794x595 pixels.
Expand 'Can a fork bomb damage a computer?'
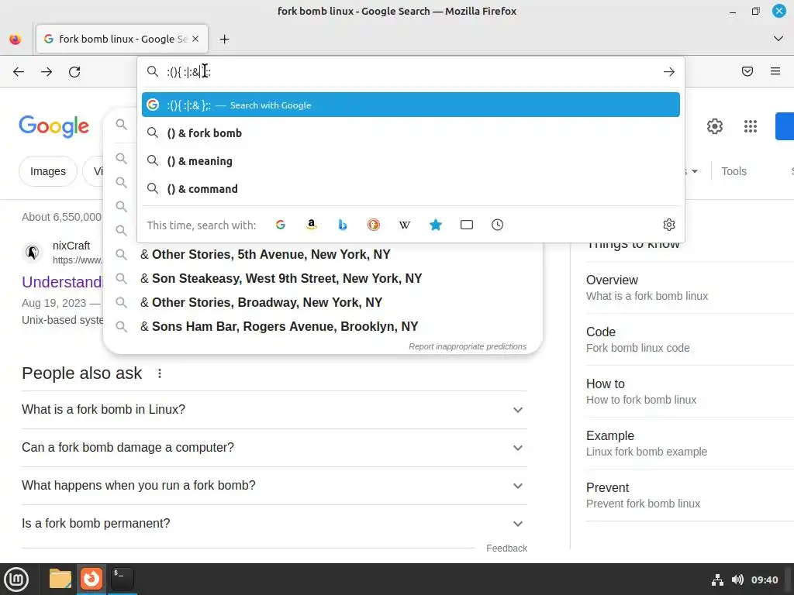tap(274, 448)
